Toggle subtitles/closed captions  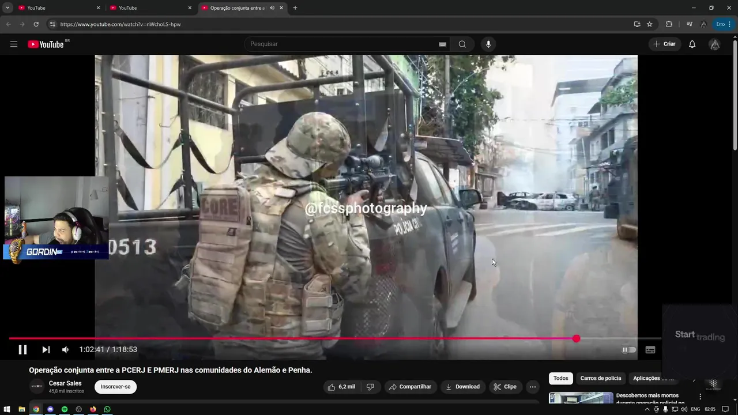[650, 349]
